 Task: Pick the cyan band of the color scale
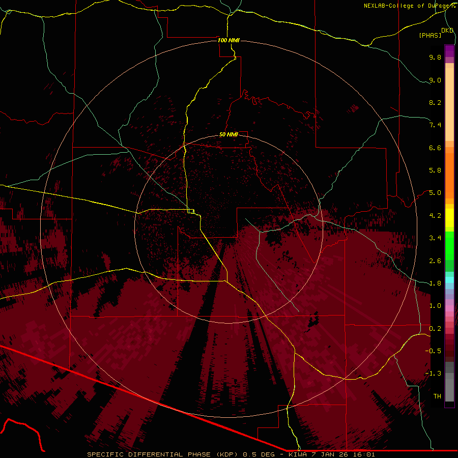click(449, 280)
